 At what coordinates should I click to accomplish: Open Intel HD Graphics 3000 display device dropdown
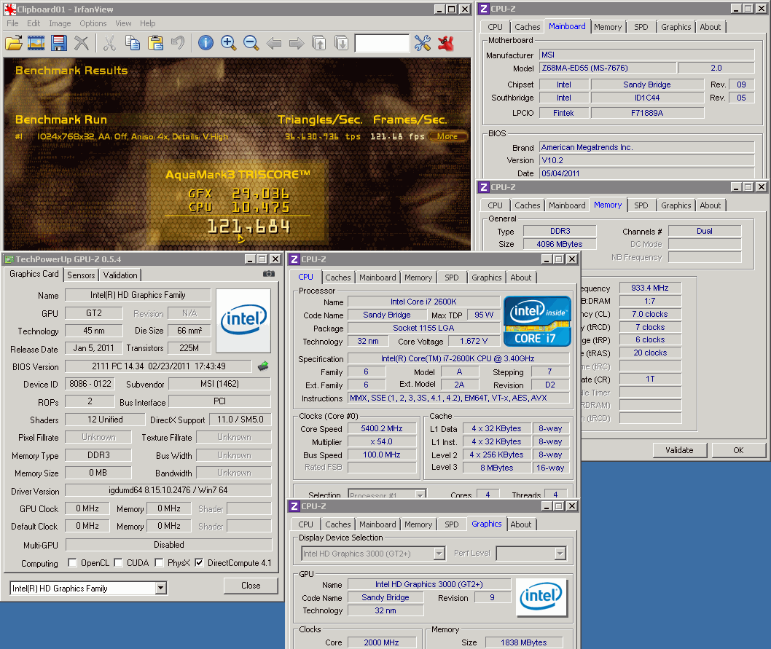439,554
